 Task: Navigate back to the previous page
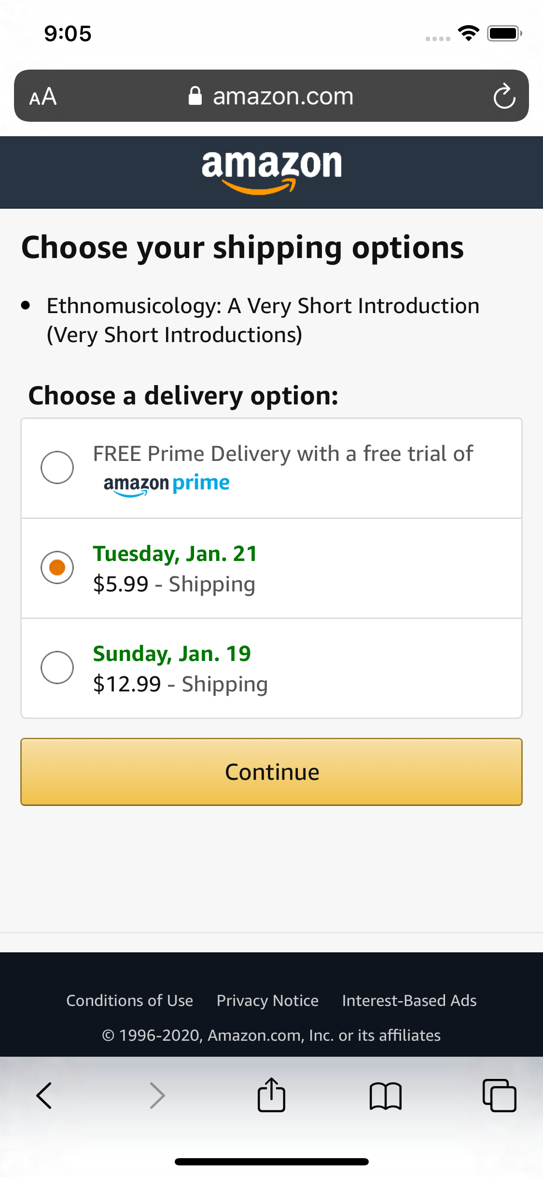[x=44, y=1096]
